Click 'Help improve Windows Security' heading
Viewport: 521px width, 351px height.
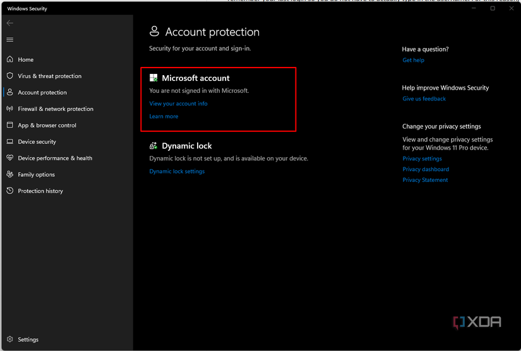tap(445, 88)
